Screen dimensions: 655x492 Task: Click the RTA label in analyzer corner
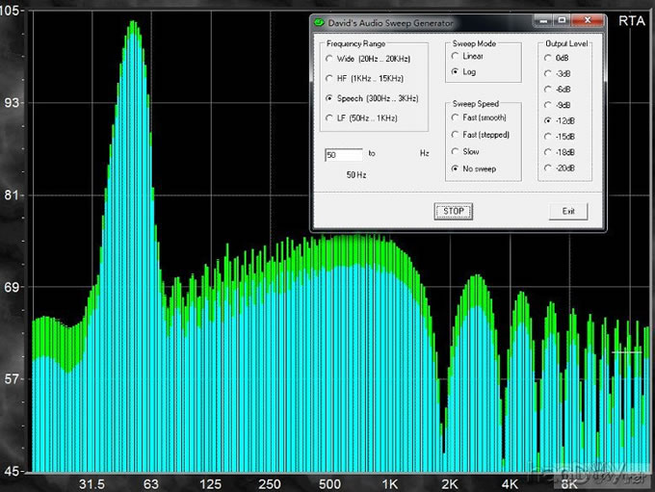[x=632, y=19]
